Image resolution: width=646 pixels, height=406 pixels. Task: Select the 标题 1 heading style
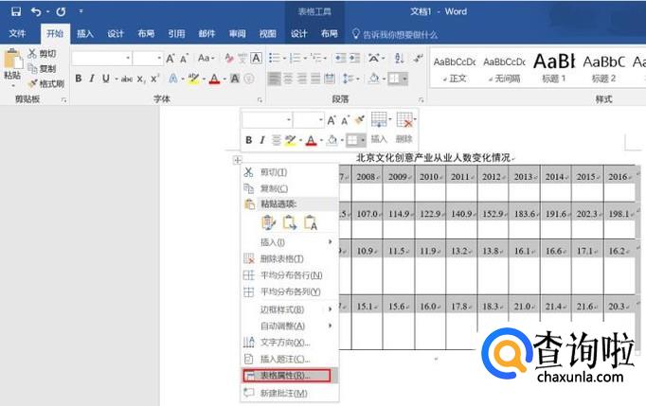[554, 68]
